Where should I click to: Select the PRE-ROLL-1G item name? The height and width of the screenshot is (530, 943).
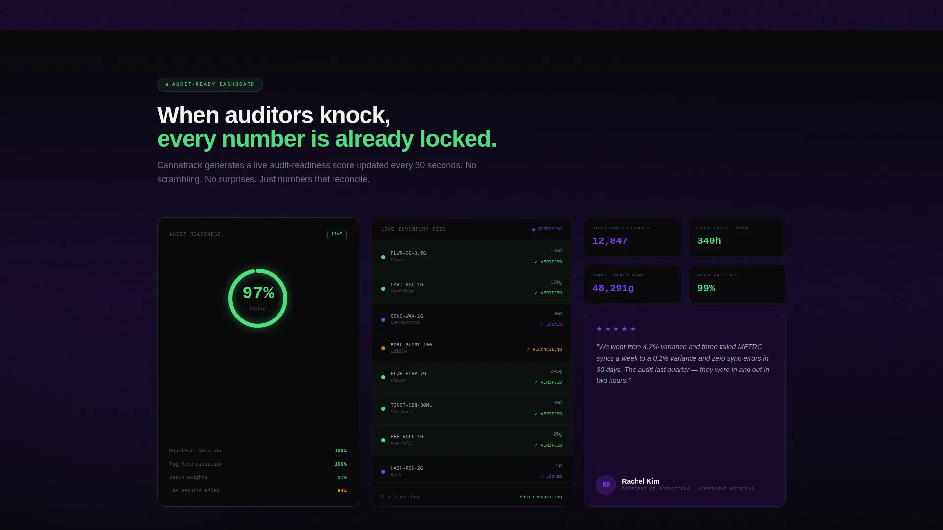[407, 437]
